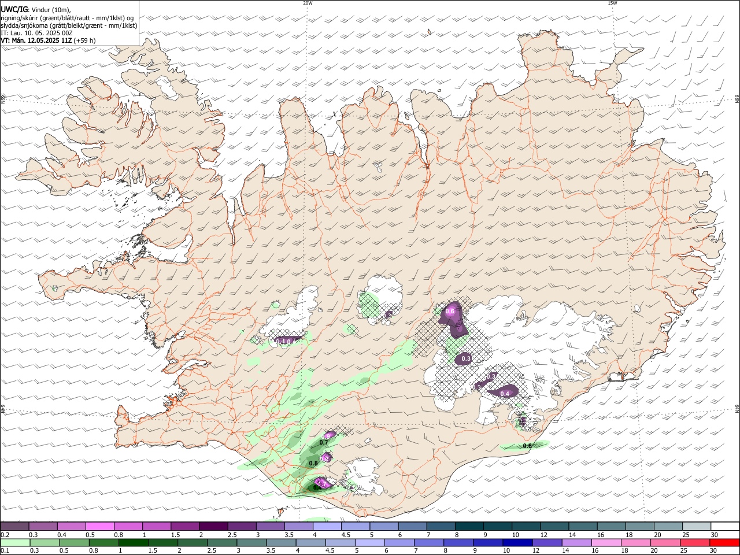Screen dimensions: 740x555
Task: Click the black '0.8' precipitation value
Action: (313, 463)
